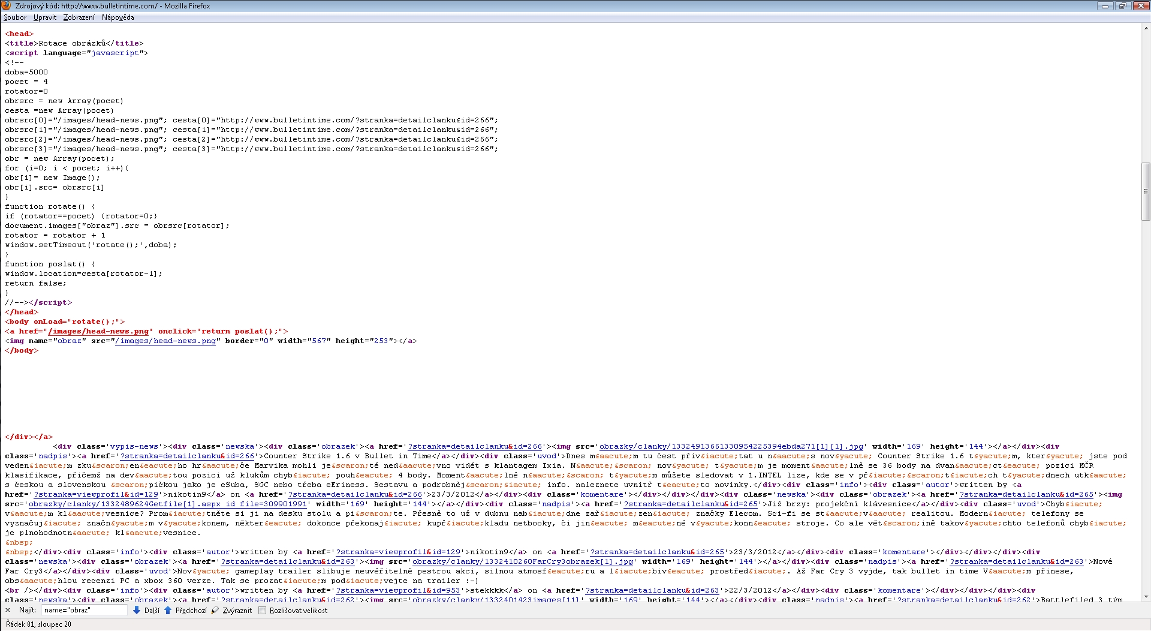
Task: Click the Firefox icon in the title bar
Action: [7, 5]
